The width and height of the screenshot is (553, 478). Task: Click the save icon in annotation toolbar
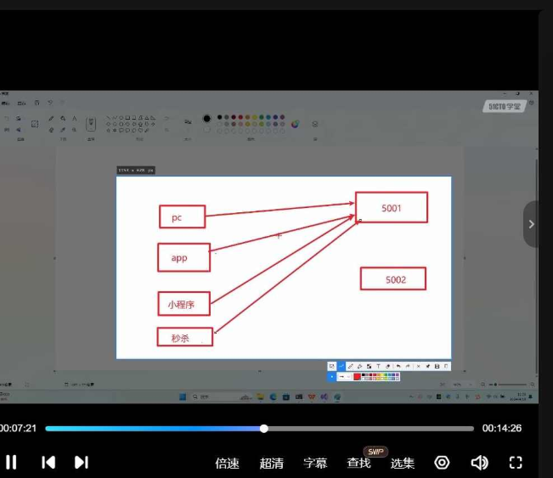point(437,366)
